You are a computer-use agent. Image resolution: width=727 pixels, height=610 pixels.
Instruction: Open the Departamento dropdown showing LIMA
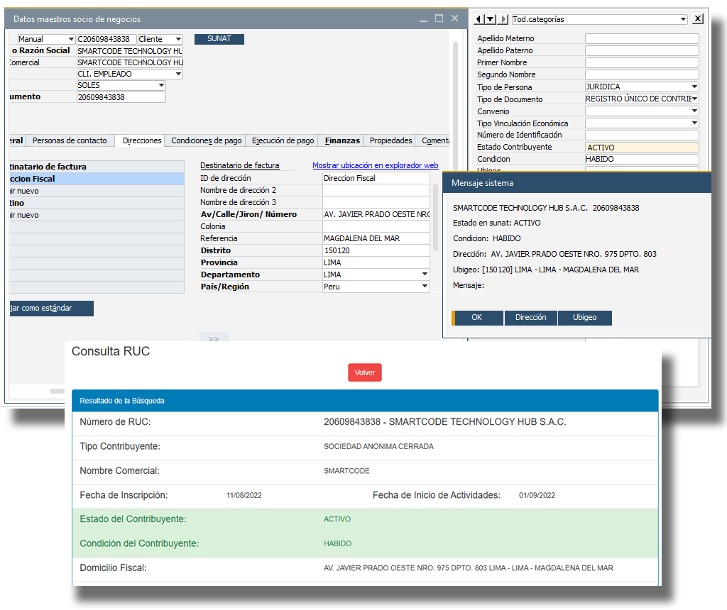[425, 274]
